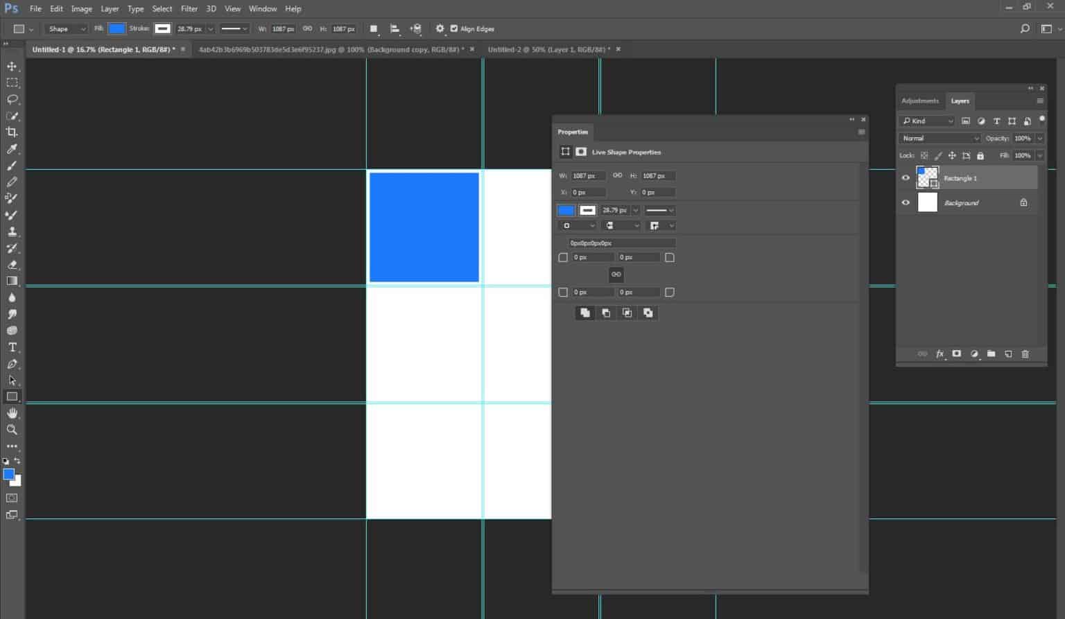
Task: Click Exclude Overlapping Shapes icon in Properties
Action: tap(648, 313)
